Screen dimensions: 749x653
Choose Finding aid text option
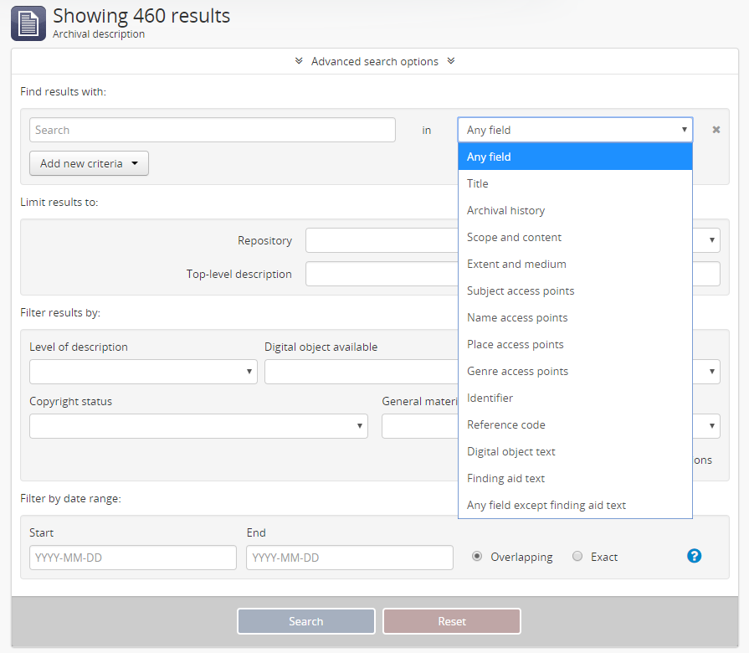click(505, 478)
